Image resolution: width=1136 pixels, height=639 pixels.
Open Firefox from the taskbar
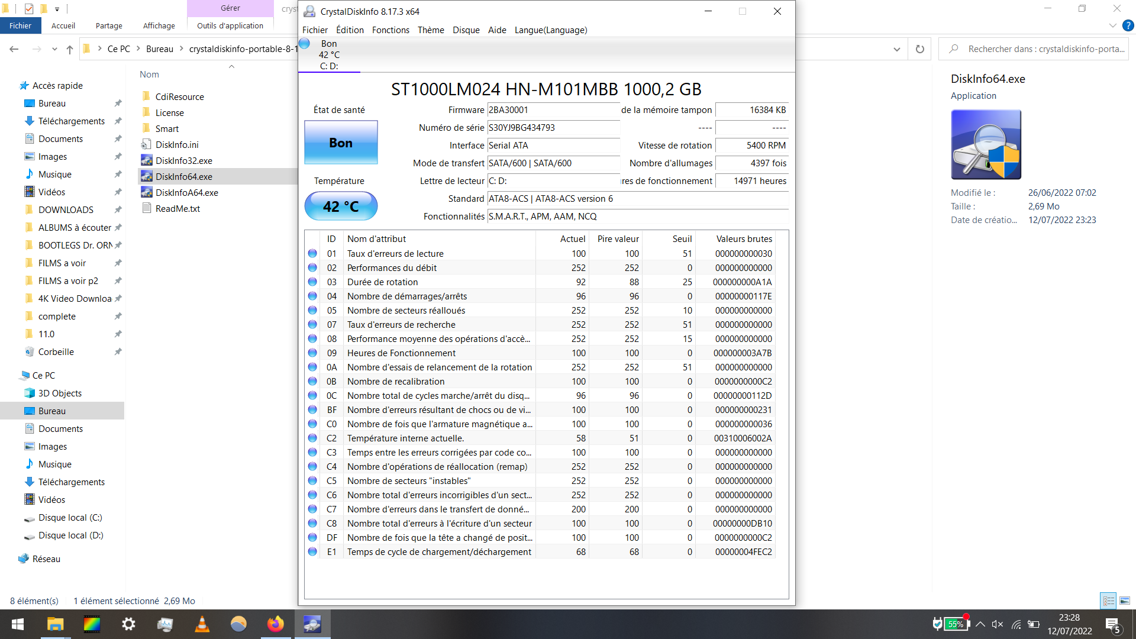(x=275, y=624)
